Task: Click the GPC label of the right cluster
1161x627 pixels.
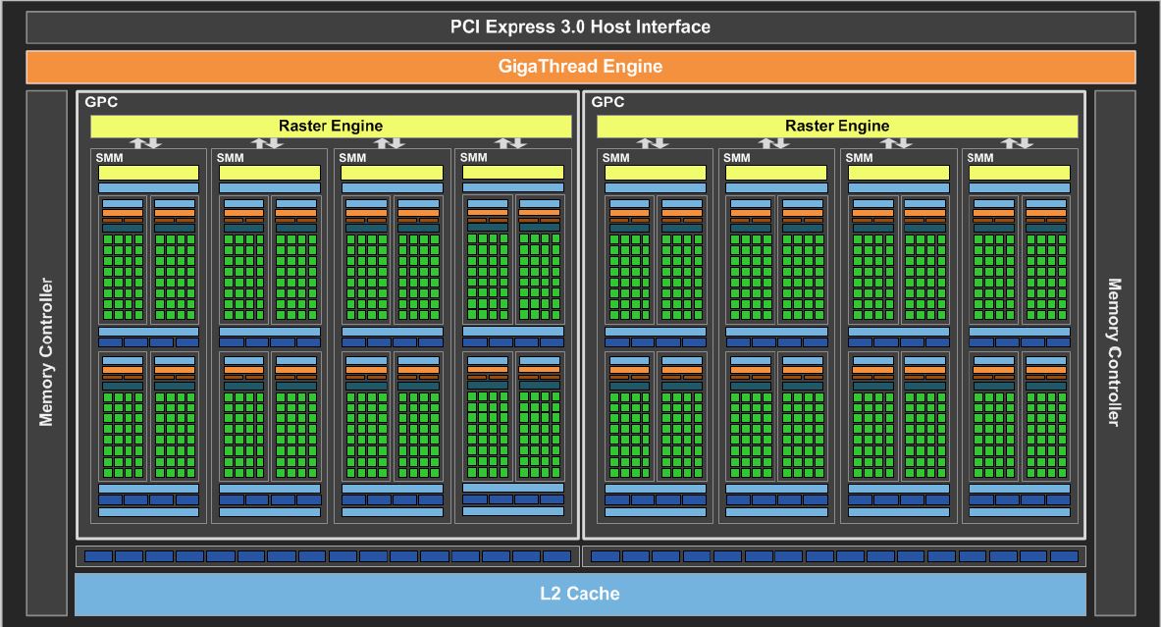Action: (607, 102)
